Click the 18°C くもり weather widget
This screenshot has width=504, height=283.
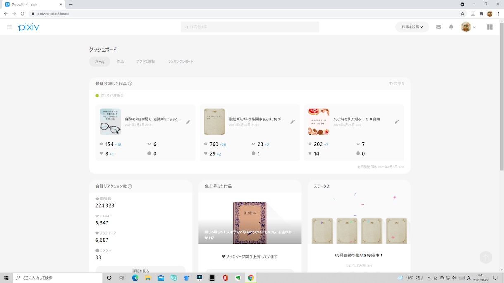pos(411,278)
